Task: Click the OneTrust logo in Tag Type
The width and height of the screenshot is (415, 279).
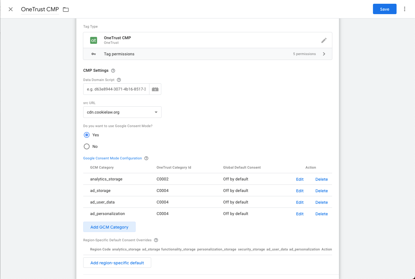Action: tap(93, 40)
